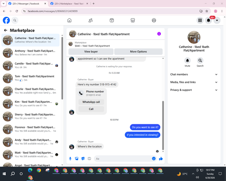
Task: Click 'Here's my number 518-915-4142' message
Action: [97, 85]
